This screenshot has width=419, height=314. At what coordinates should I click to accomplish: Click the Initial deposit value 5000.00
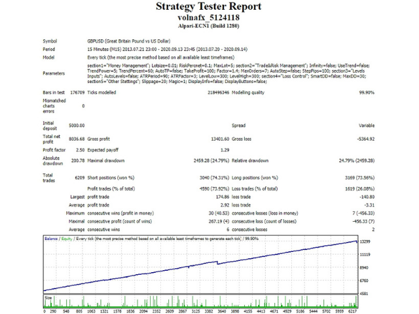click(x=77, y=126)
